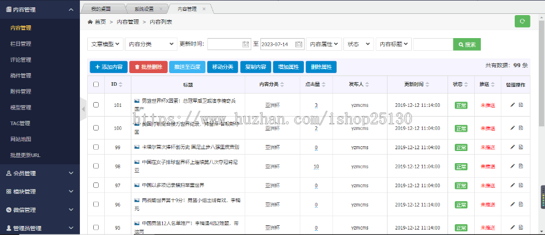Sort by 点击量 column arrows
Viewport: 545px width, 235px height.
click(323, 84)
